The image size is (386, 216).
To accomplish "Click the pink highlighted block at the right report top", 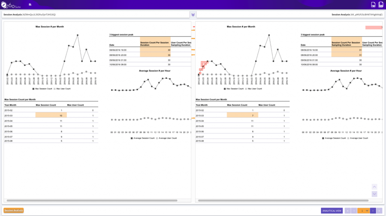I will click(x=374, y=27).
